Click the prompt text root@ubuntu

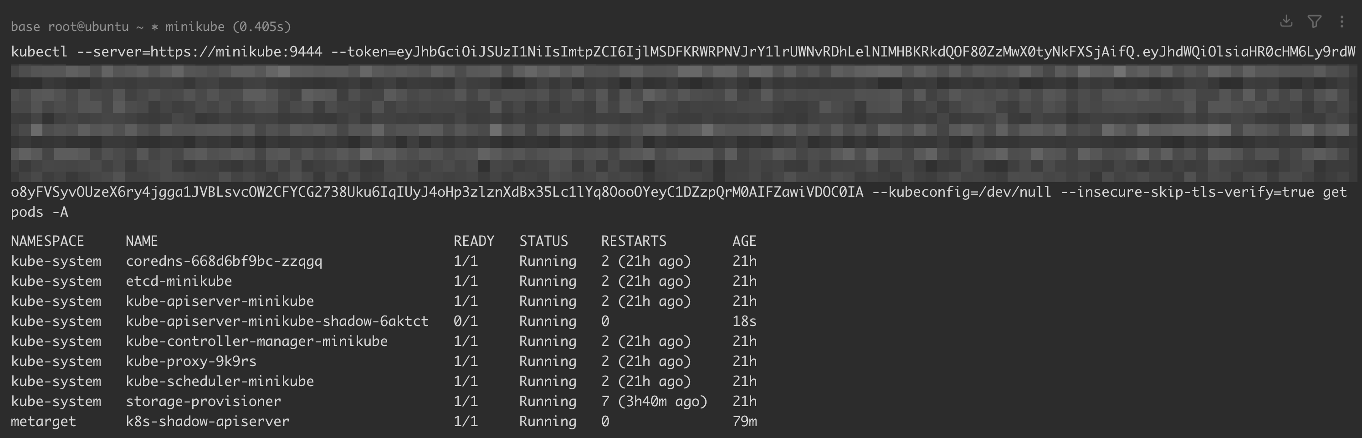tap(88, 26)
